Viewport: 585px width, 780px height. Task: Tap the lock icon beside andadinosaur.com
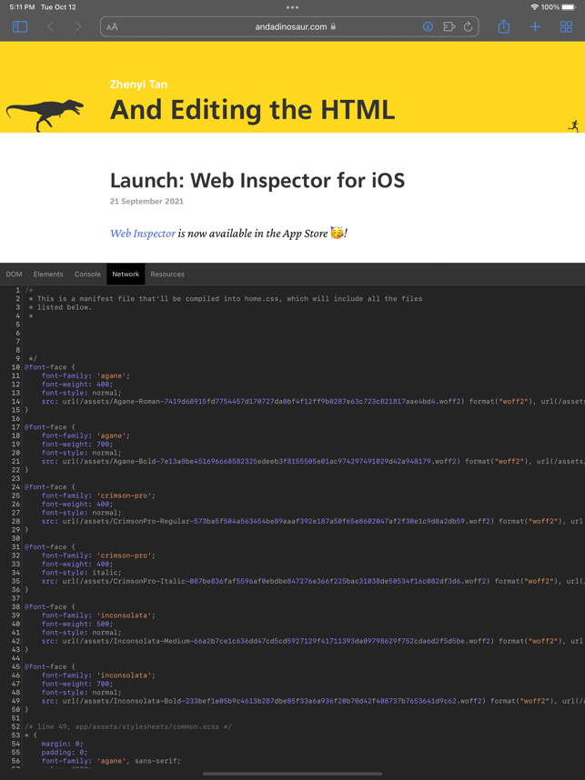333,26
